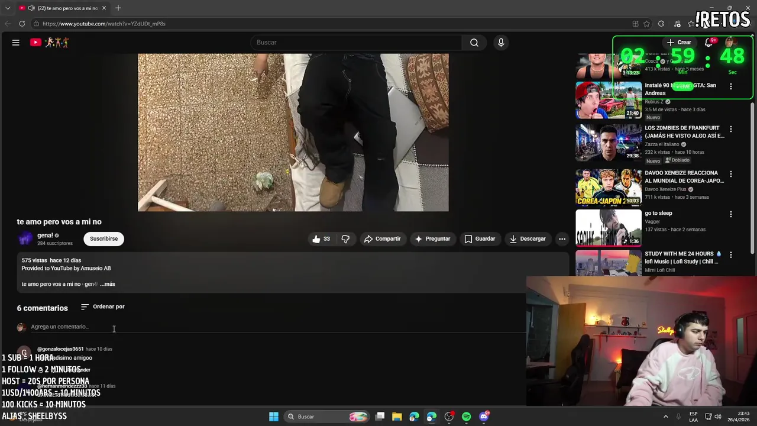Click the video player area

(293, 133)
